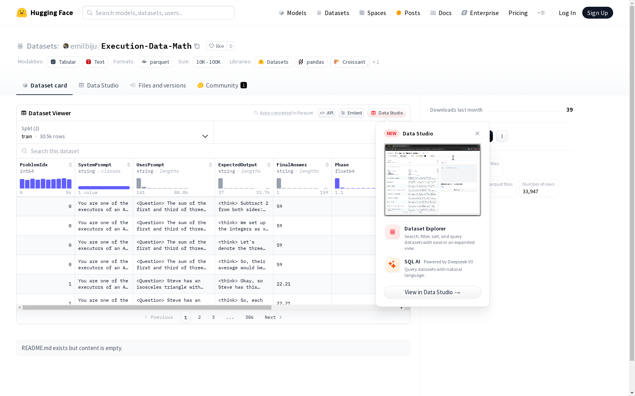Sort by the FinalAnswer column

click(327, 165)
